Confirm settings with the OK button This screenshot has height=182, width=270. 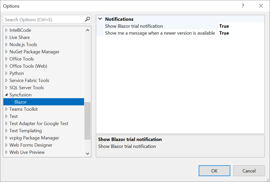(214, 171)
